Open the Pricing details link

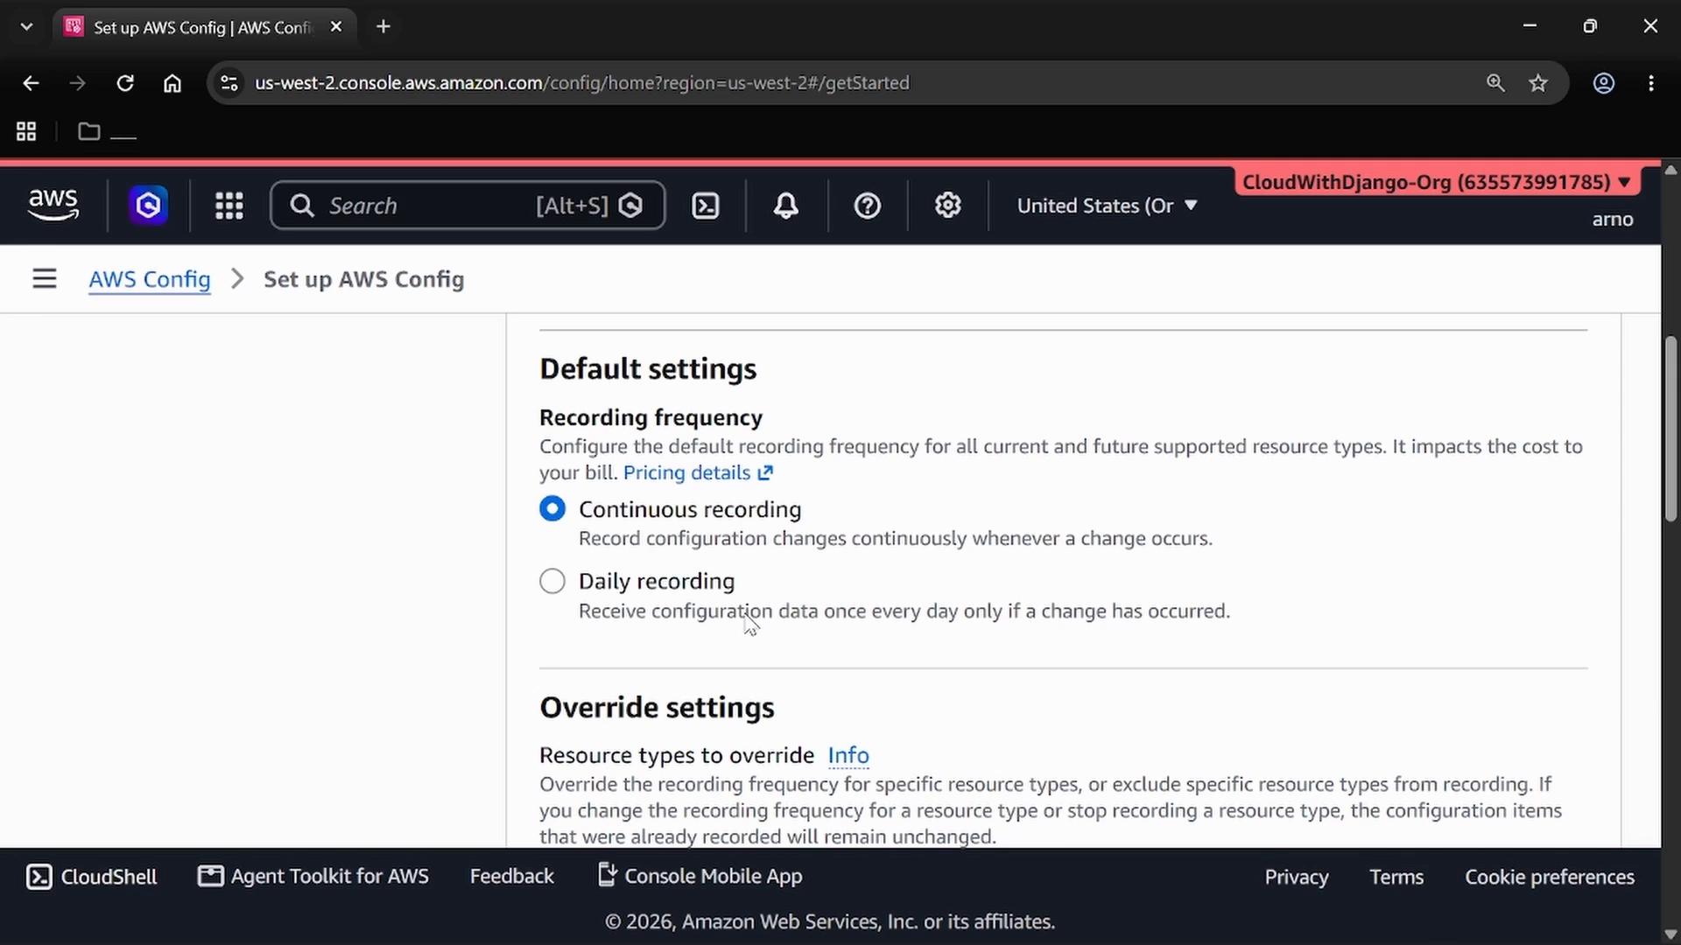tap(698, 472)
